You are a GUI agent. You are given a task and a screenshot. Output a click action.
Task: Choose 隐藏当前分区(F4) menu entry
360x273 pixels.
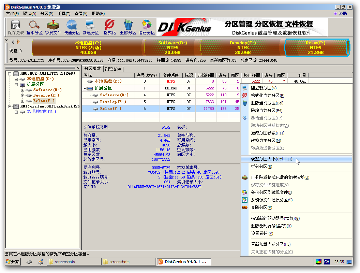pyautogui.click(x=296, y=111)
